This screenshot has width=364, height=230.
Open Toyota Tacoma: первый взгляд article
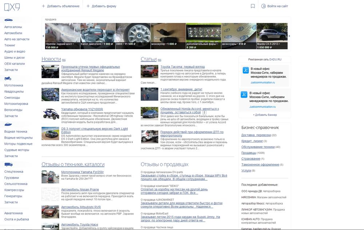(182, 67)
